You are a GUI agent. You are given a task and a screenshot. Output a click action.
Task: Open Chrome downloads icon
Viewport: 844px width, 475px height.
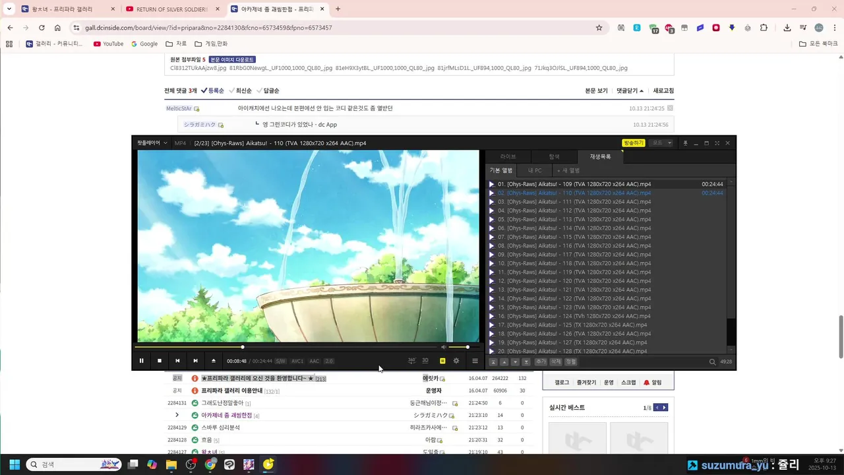[787, 28]
